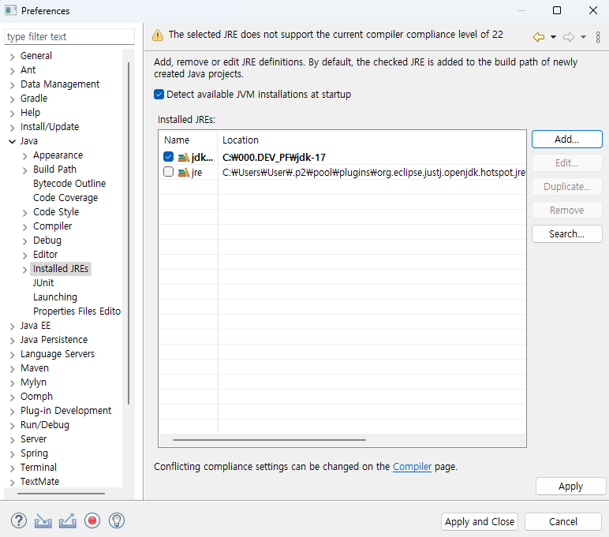Expand the Maven tree node
Screen dimensions: 609x537
point(13,369)
